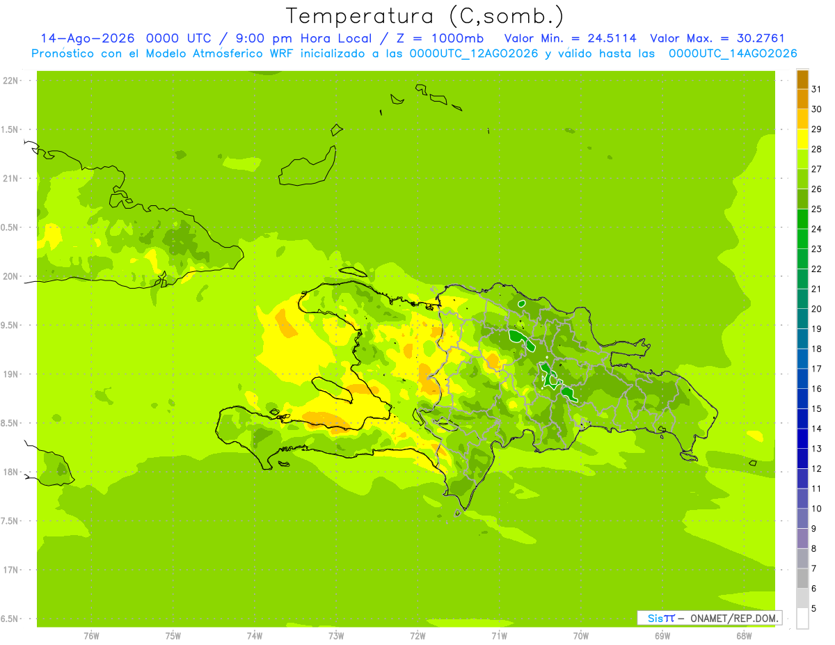The width and height of the screenshot is (835, 645).
Task: Click the legend value "5" at the bottom
Action: coord(814,609)
